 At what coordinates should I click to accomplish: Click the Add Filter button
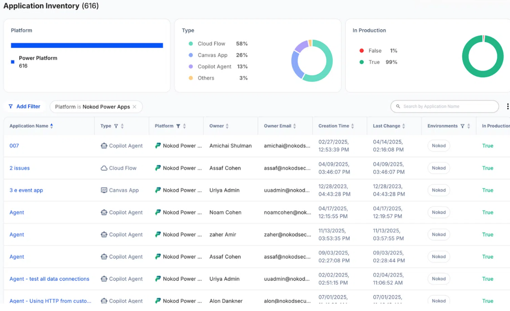click(25, 106)
